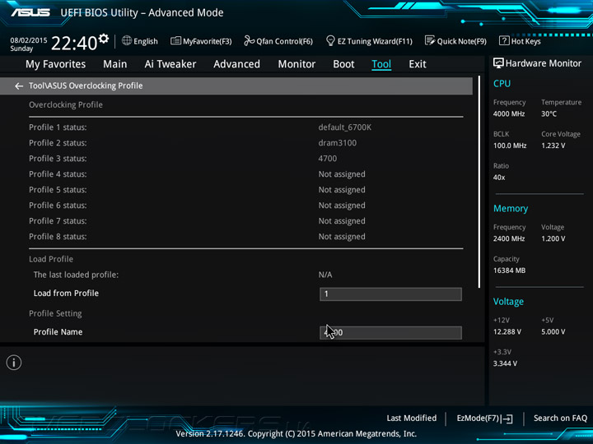Viewport: 593px width, 444px height.
Task: Click the Hardware Monitor screen icon
Action: (x=498, y=63)
